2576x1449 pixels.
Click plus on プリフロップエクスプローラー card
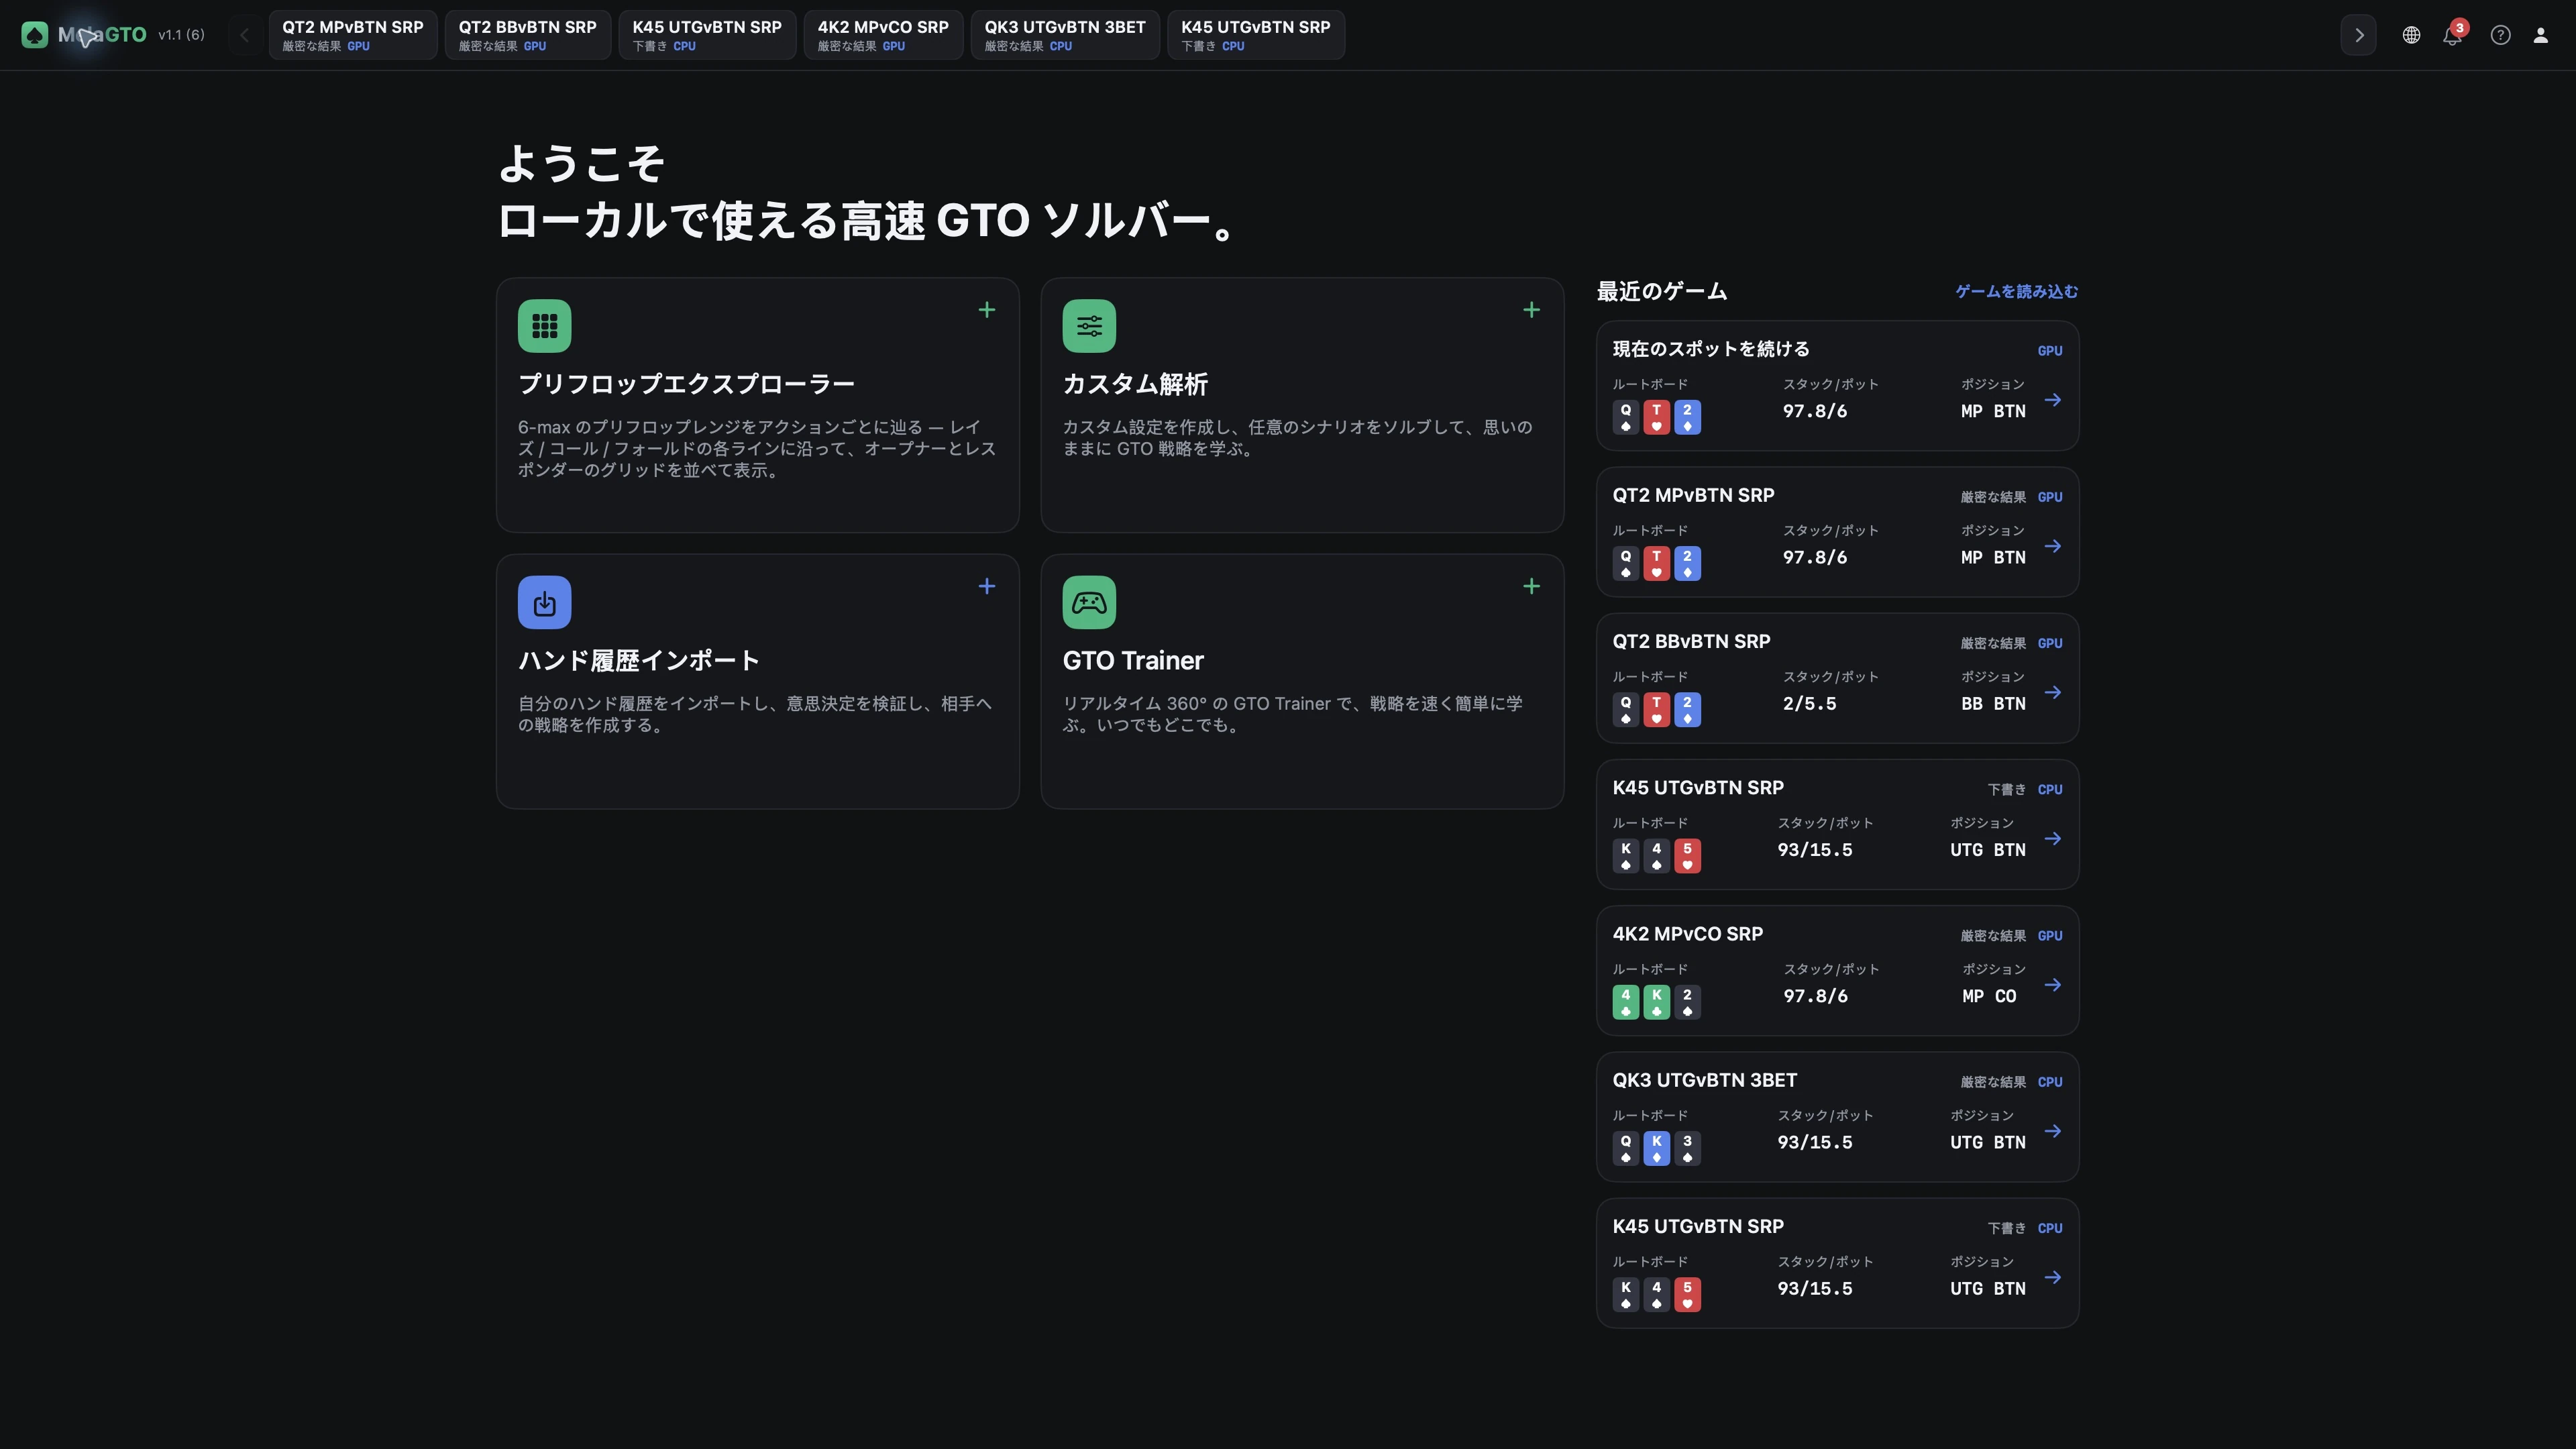point(986,310)
